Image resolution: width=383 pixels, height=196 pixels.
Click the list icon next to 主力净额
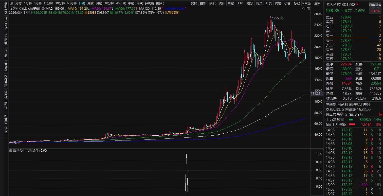(x=342, y=119)
